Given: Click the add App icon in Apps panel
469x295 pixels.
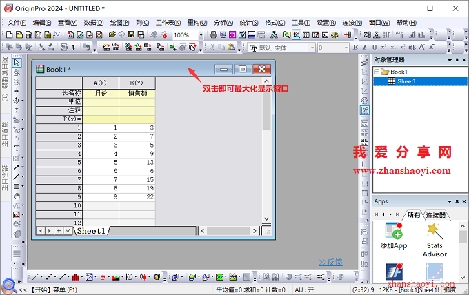Looking at the screenshot, I should pyautogui.click(x=394, y=236).
